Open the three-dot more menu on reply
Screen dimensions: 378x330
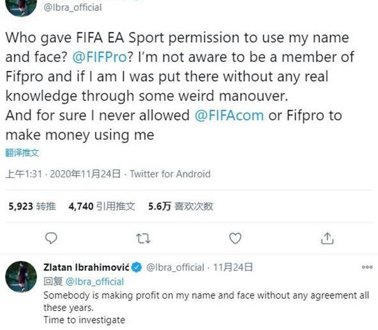[x=367, y=267]
